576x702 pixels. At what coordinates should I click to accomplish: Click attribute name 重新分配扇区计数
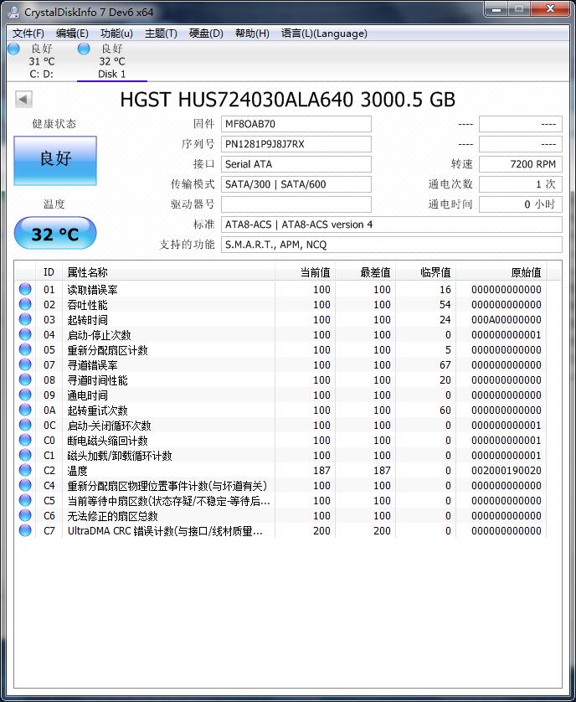(107, 350)
